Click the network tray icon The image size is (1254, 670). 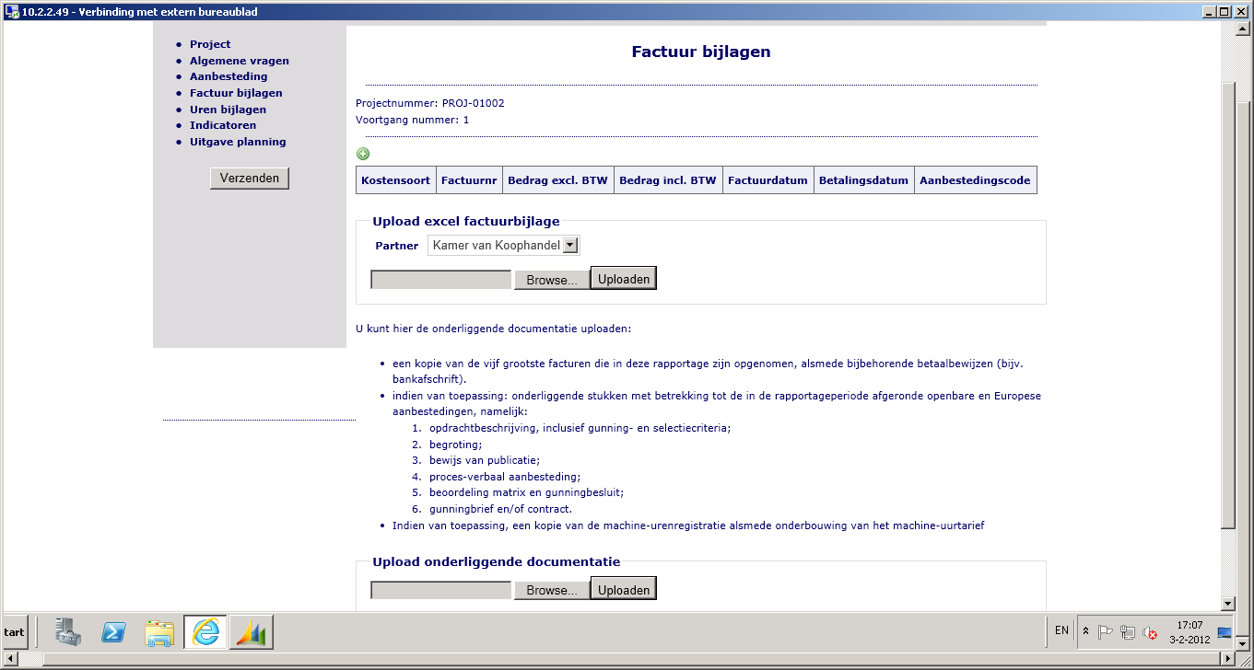1127,631
